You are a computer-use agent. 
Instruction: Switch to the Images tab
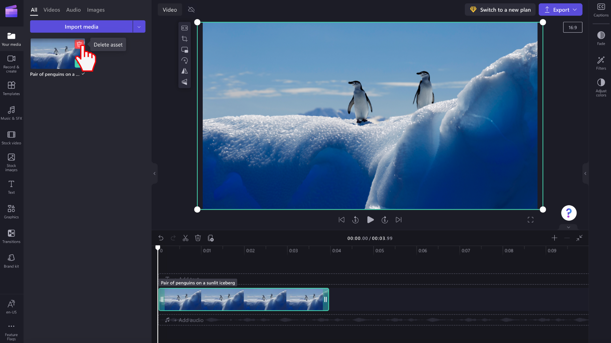point(95,9)
